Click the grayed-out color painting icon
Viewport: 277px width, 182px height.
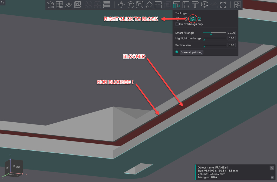pyautogui.click(x=214, y=5)
